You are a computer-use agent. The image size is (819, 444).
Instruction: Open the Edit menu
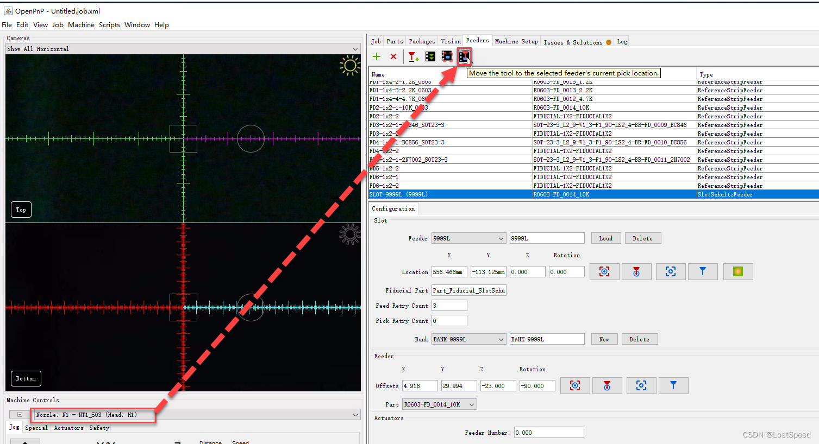(x=22, y=25)
